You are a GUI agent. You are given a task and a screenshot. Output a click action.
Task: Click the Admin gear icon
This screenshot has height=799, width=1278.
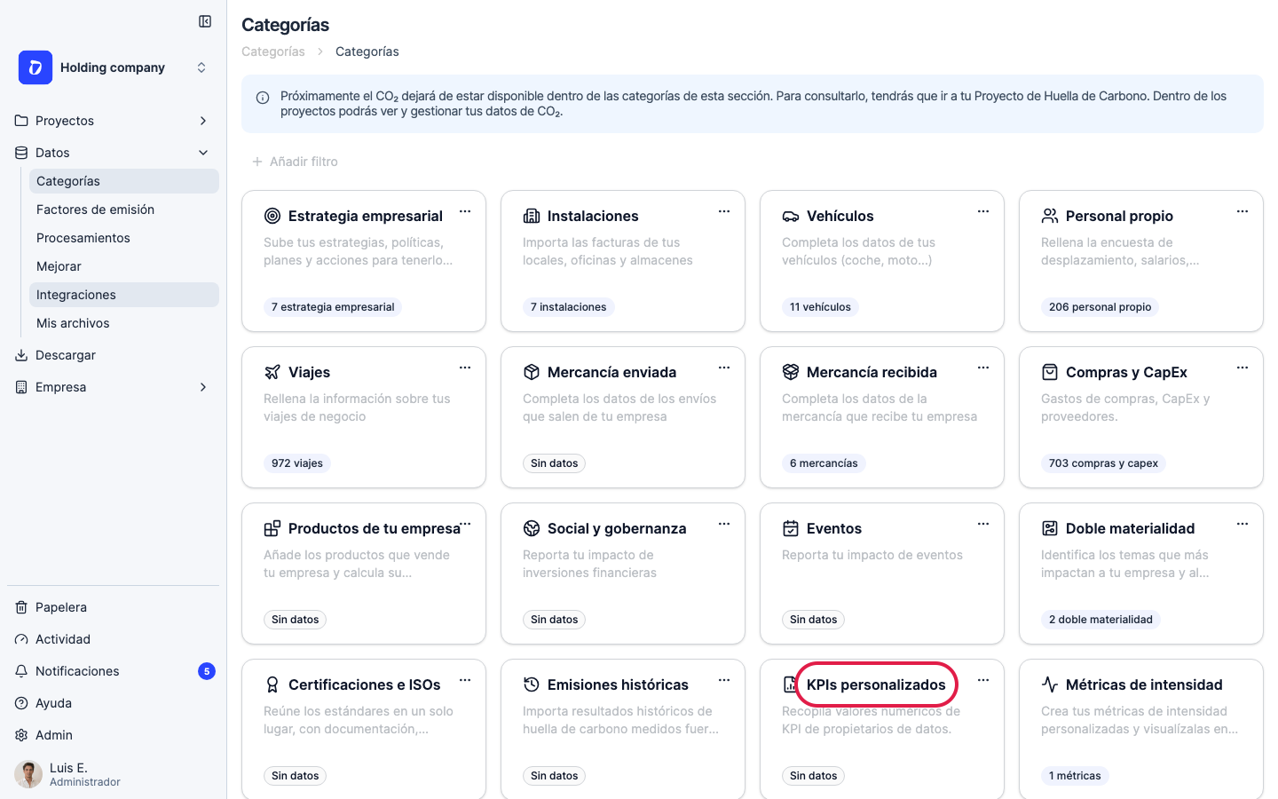(21, 735)
